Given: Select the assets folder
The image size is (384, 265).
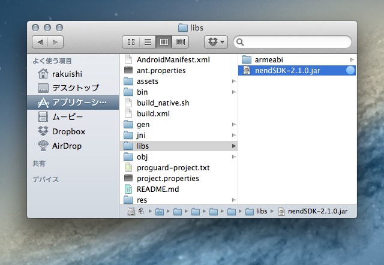Looking at the screenshot, I should point(179,81).
